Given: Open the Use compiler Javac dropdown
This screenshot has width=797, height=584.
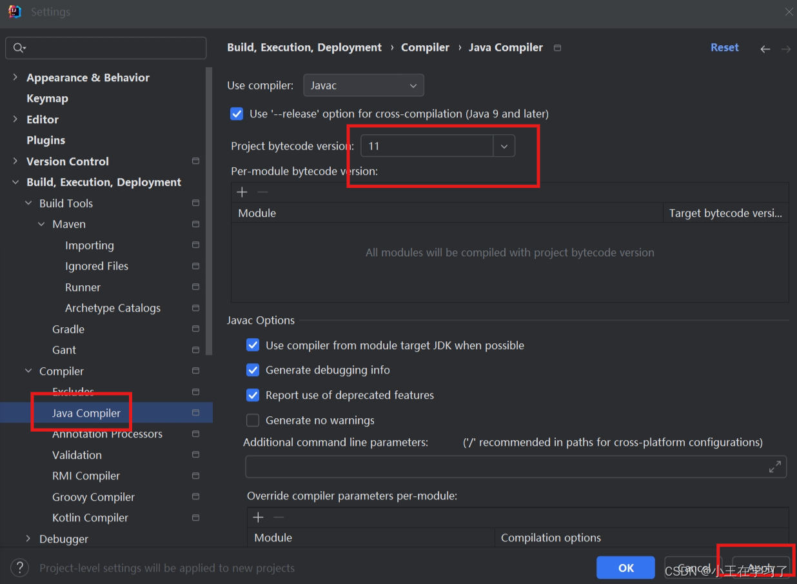Looking at the screenshot, I should [364, 85].
